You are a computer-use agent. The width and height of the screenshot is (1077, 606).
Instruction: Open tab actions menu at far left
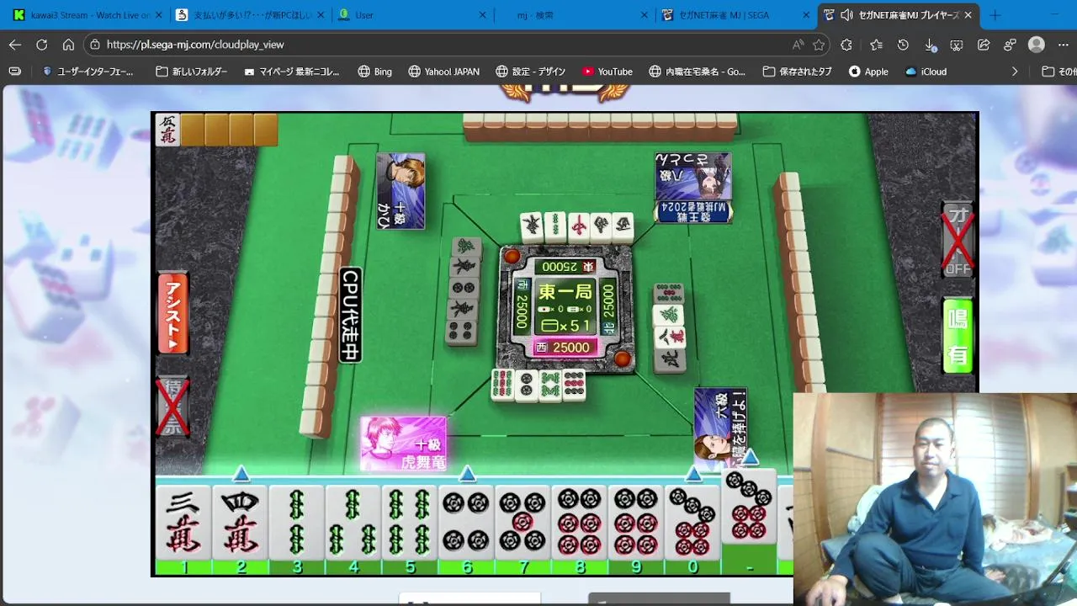coord(14,72)
